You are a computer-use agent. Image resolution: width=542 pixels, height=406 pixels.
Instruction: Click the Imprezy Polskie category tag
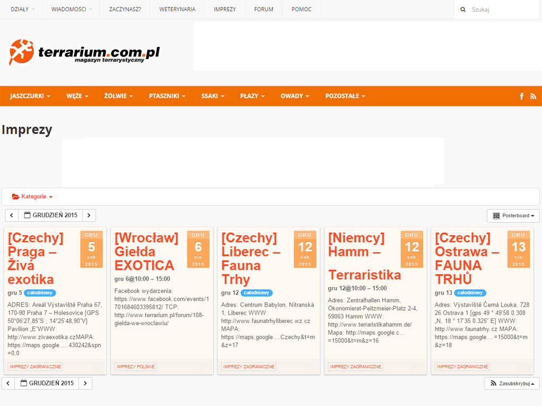click(135, 367)
